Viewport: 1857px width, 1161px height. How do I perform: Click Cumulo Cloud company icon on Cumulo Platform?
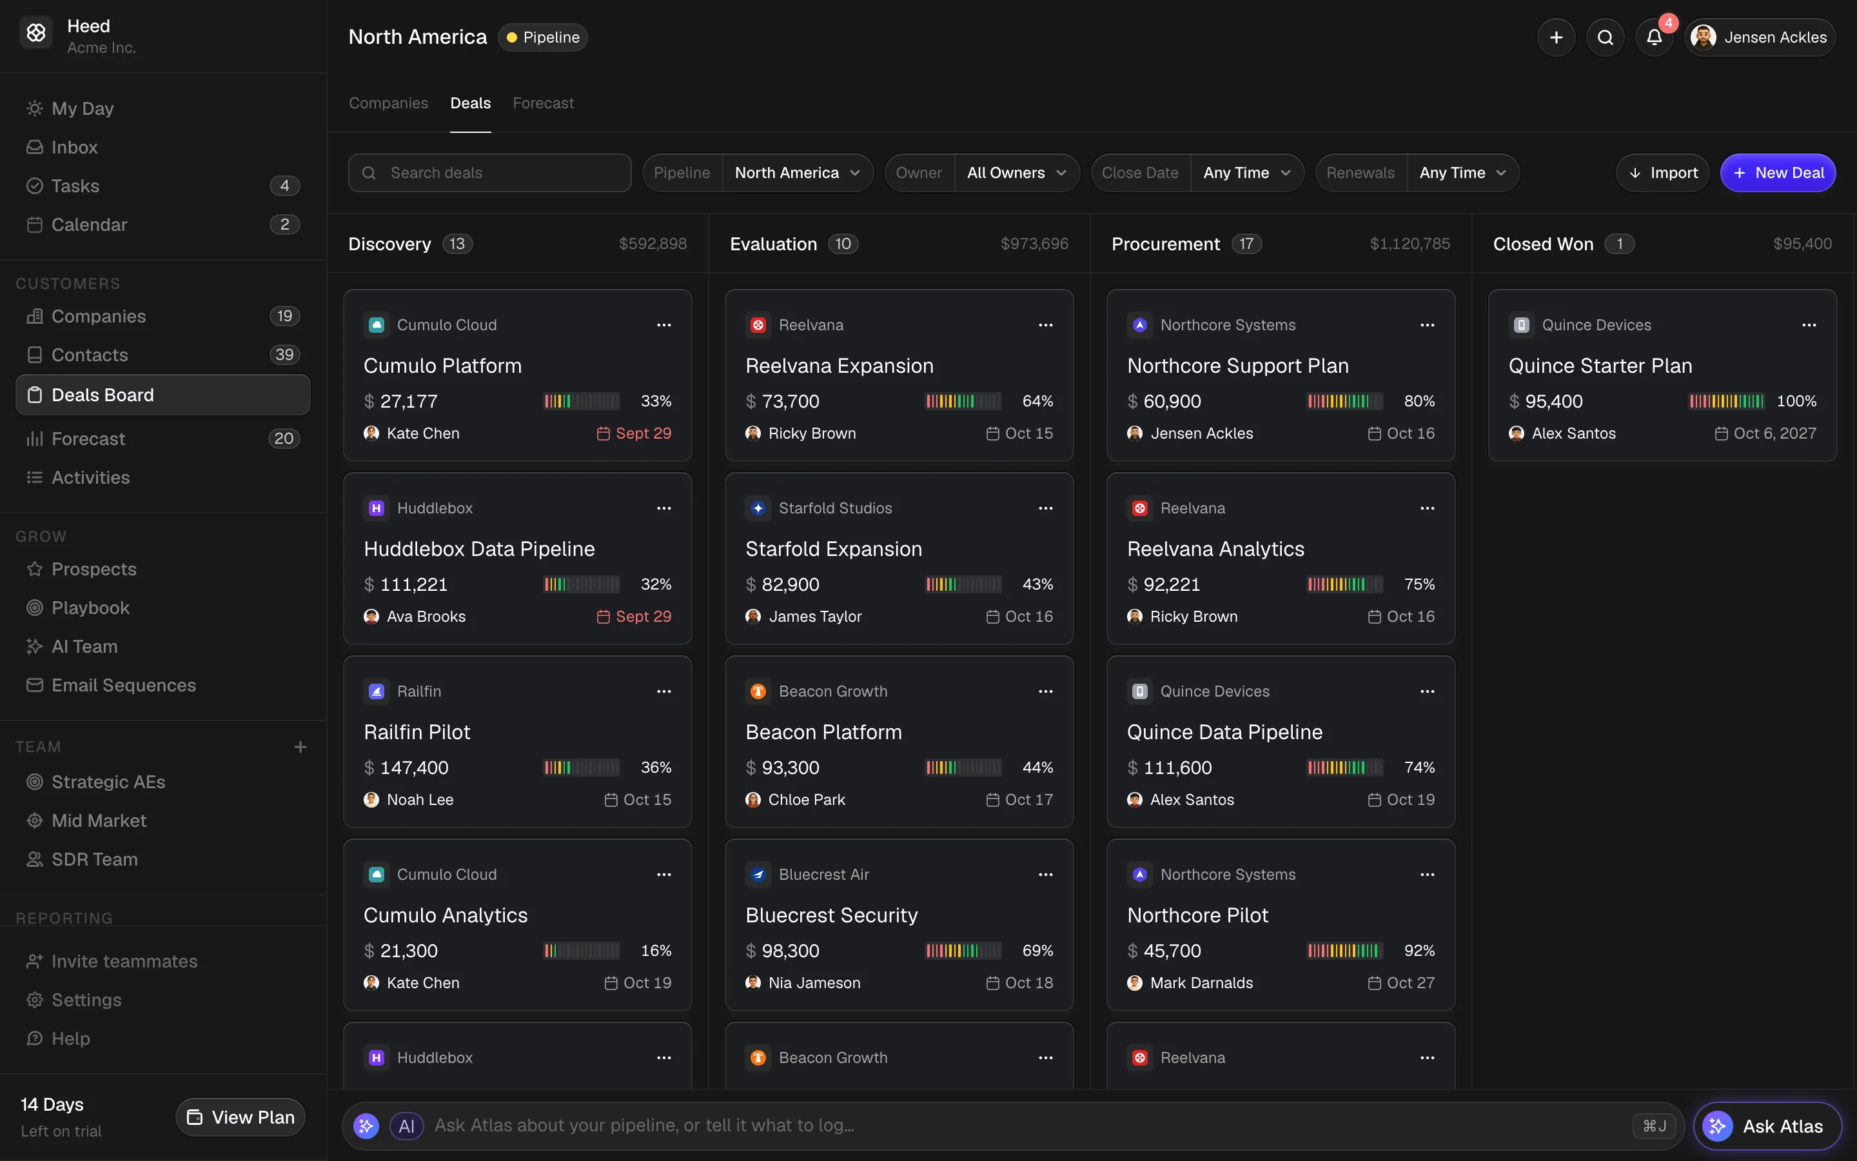(376, 325)
